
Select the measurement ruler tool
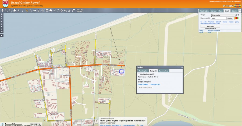(x=27, y=10)
